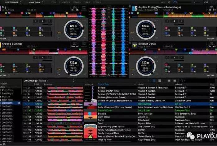Screen dimensions: 217x146
Task: Click the Big deck jog platter
Action: 74,30
